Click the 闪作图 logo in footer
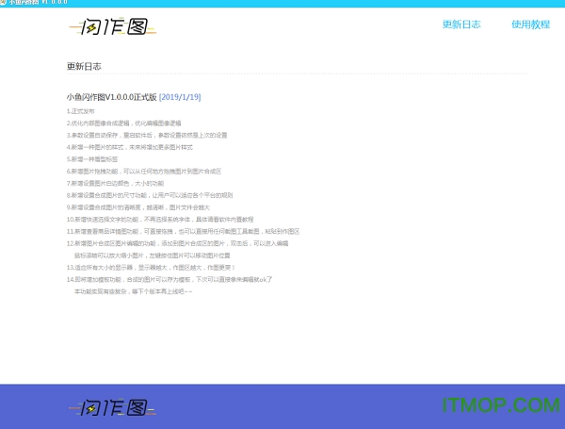Screen dimensions: 565x429 pos(112,407)
